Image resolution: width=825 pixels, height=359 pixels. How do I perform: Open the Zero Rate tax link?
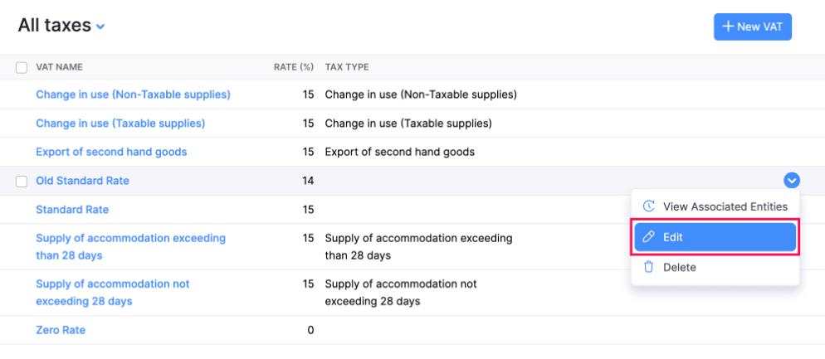(61, 330)
